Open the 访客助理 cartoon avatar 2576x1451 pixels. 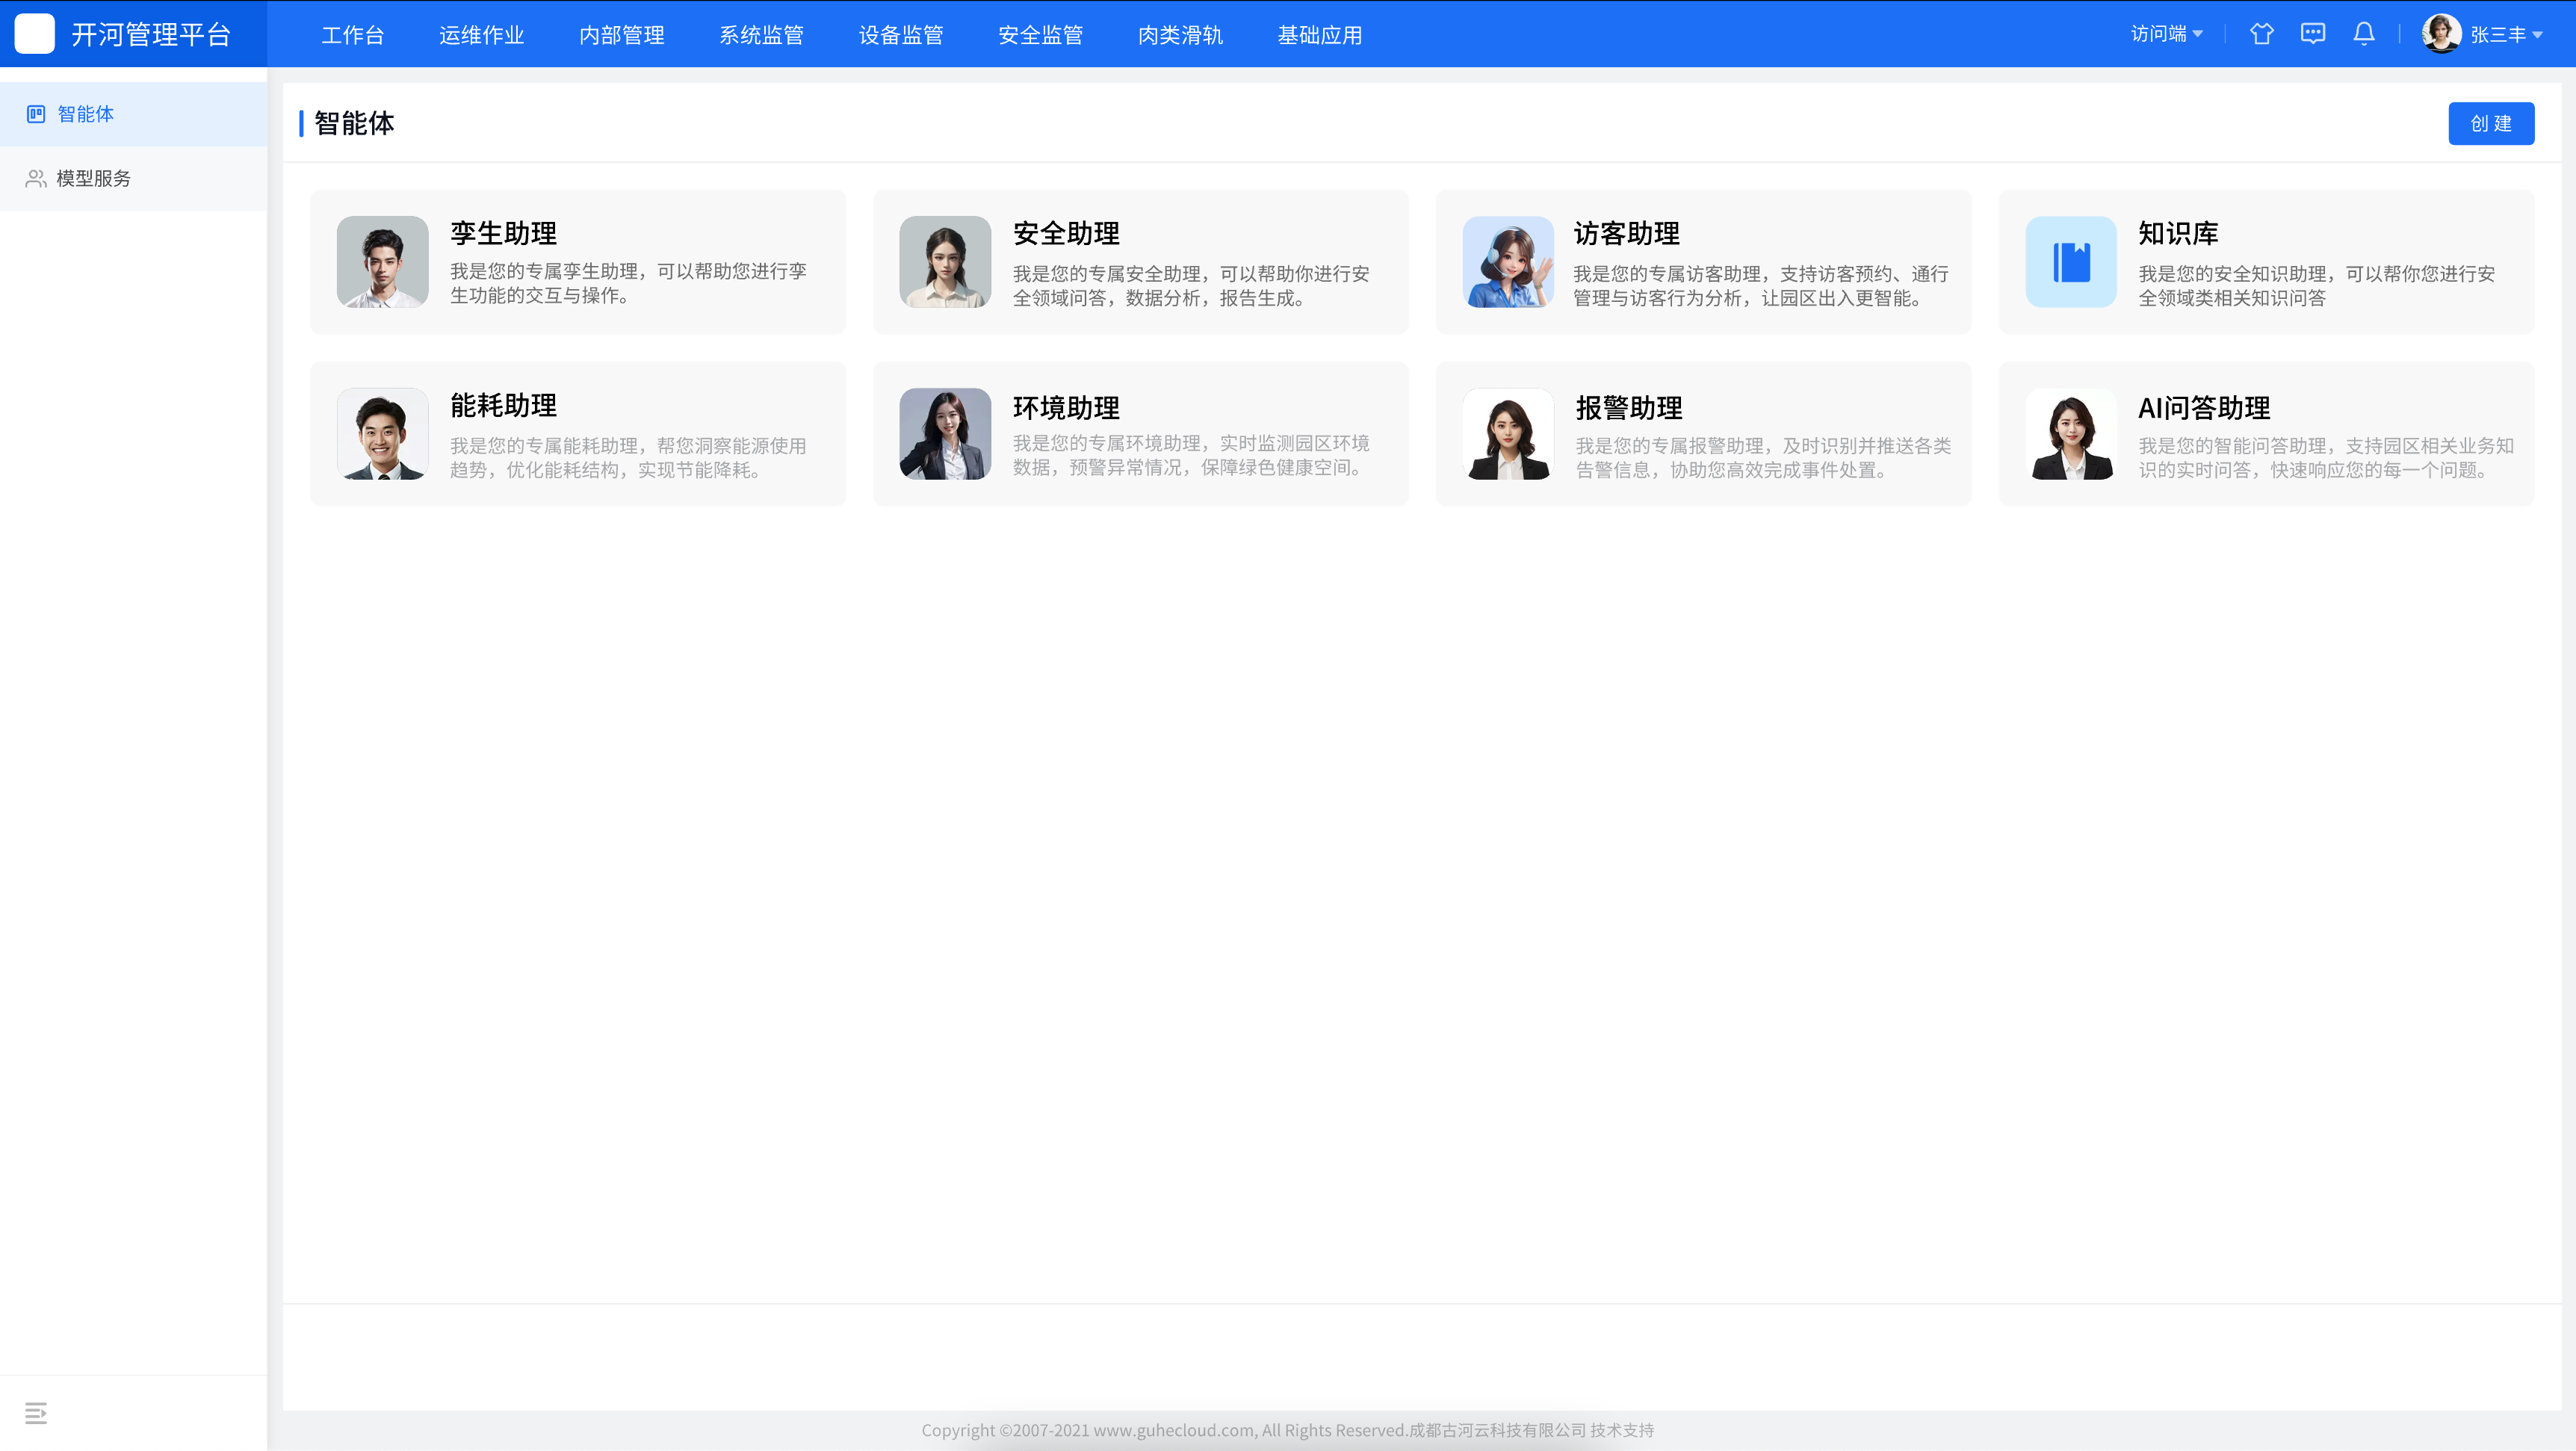point(1508,262)
